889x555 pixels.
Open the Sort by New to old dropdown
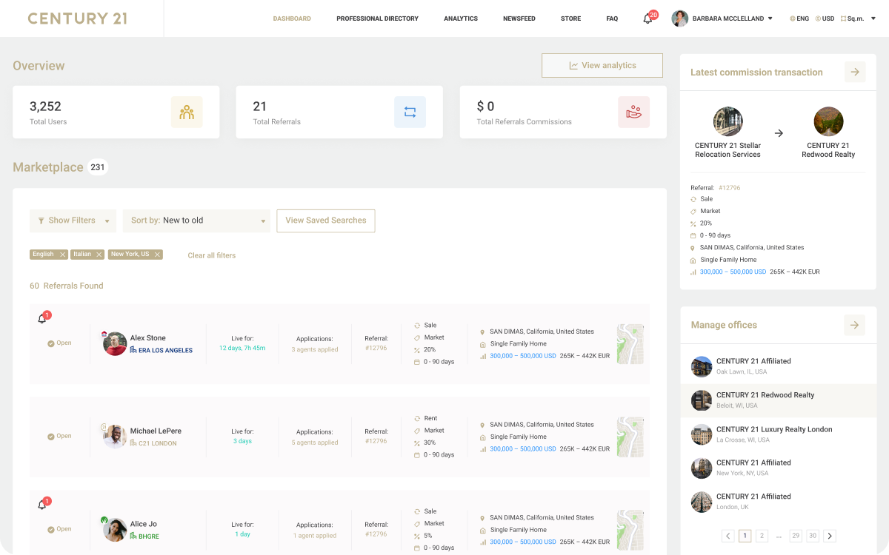(x=196, y=221)
